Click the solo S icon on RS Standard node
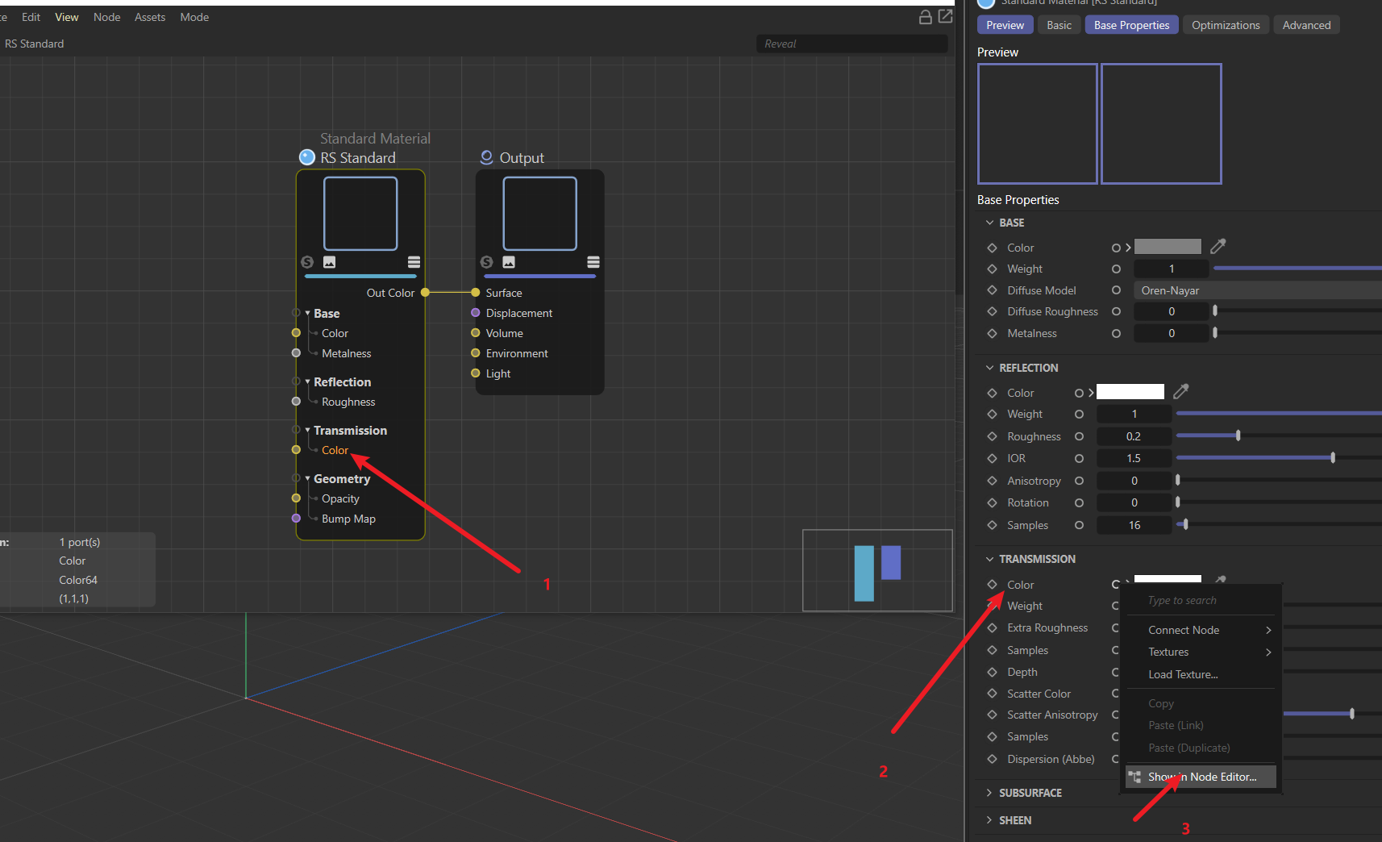 307,262
